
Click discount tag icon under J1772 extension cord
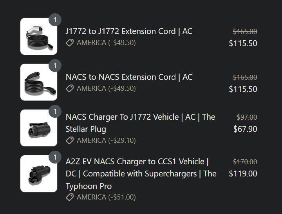point(70,43)
